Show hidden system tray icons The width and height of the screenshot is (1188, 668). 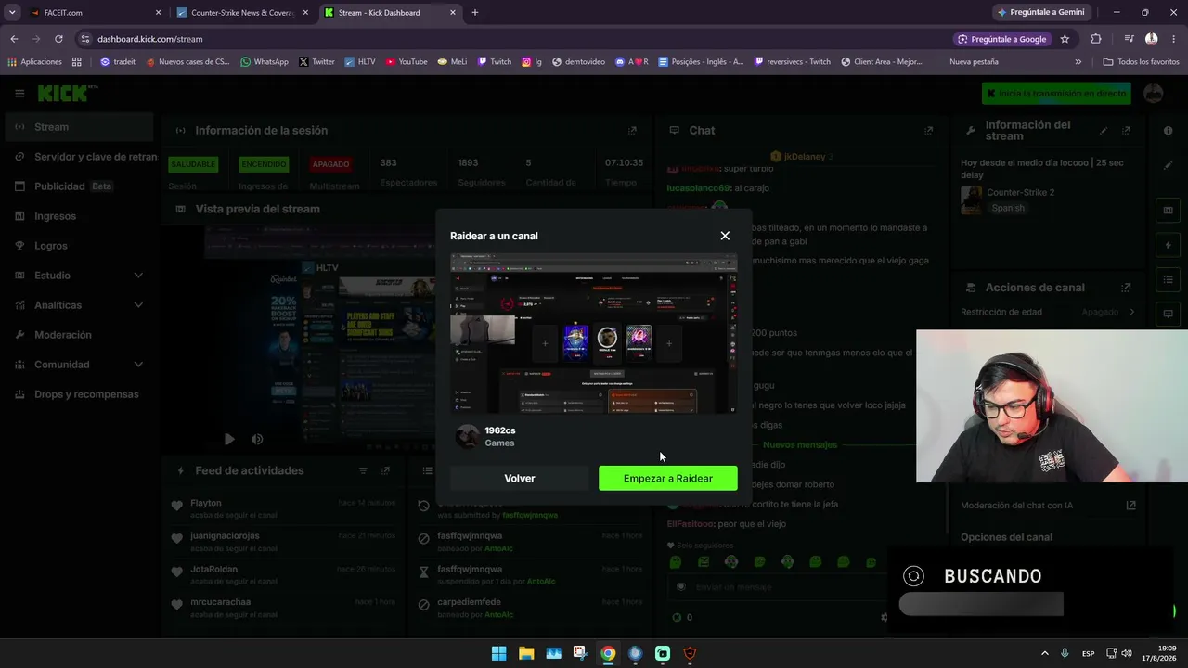point(1044,653)
